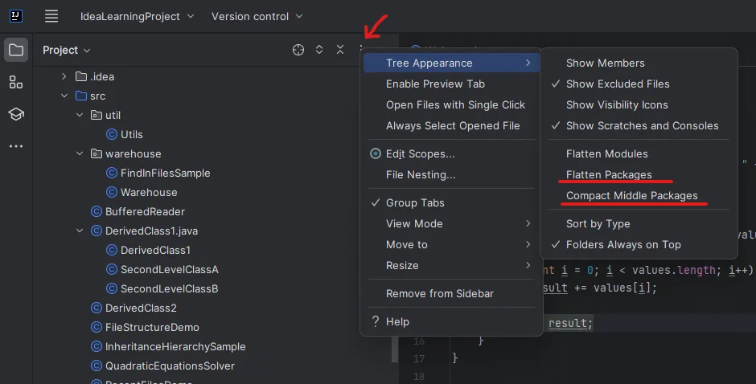Viewport: 756px width, 384px height.
Task: Expand the .idea folder node
Action: coord(64,76)
